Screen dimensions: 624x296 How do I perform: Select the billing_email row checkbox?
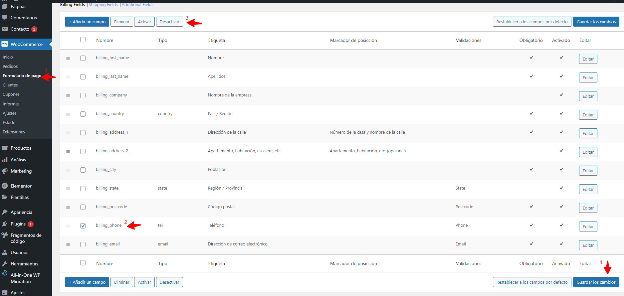[83, 244]
